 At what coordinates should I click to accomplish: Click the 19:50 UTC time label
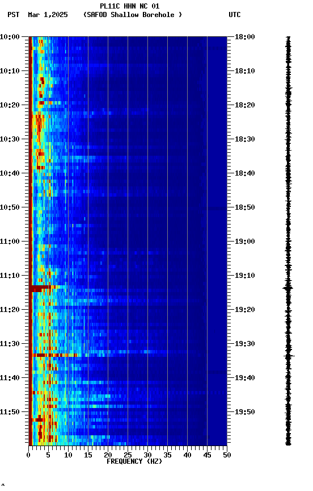tap(245, 412)
